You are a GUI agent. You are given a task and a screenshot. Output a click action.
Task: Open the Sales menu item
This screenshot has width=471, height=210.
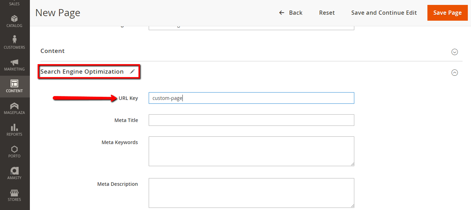tap(14, 4)
